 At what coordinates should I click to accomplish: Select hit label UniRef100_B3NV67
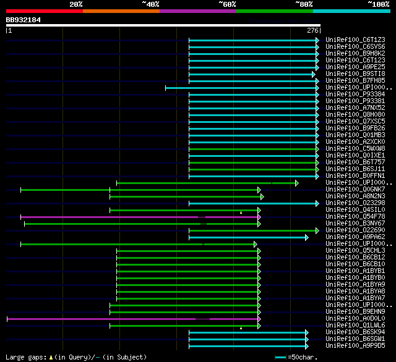(x=355, y=224)
